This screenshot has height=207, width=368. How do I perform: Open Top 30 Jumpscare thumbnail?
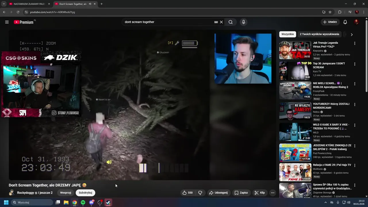[295, 71]
